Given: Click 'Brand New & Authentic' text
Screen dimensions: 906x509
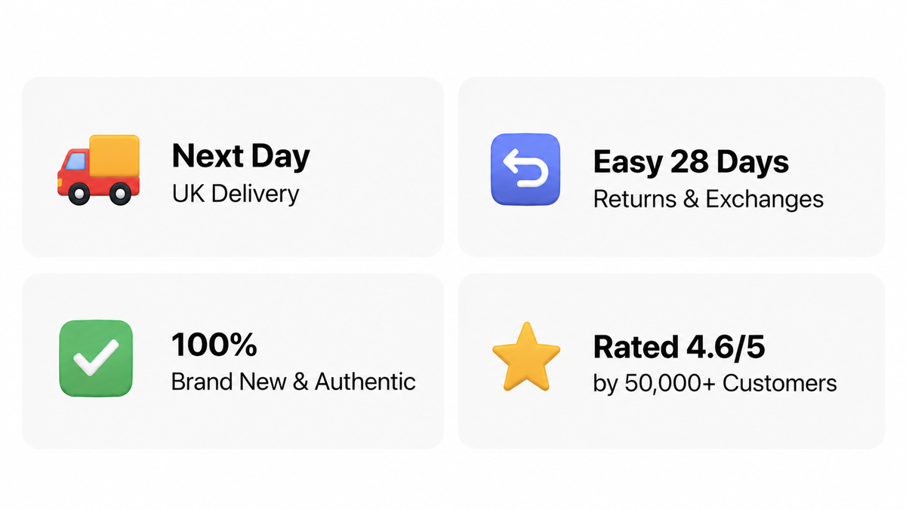Looking at the screenshot, I should pyautogui.click(x=294, y=382).
